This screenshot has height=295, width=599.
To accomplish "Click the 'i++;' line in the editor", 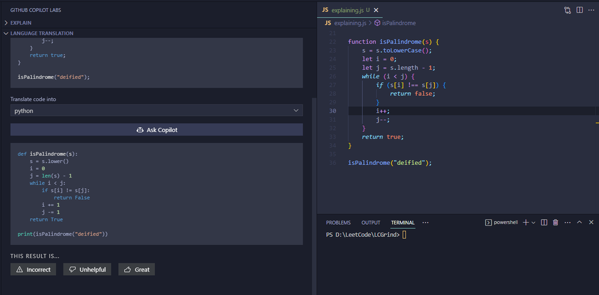I will click(384, 111).
